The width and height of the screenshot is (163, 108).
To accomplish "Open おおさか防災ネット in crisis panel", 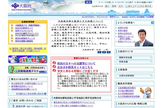I will pos(24,28).
